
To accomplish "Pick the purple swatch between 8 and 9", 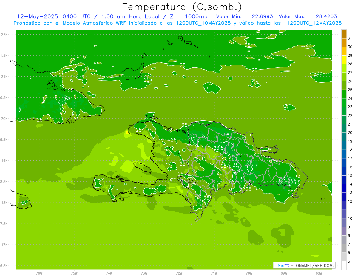I will click(344, 231).
